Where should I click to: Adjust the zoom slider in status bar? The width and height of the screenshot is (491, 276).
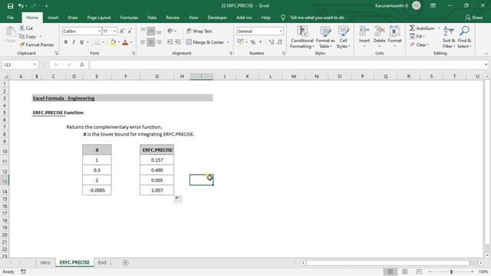pyautogui.click(x=451, y=271)
